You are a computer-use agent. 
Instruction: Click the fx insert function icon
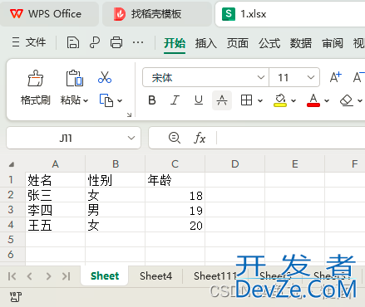click(x=200, y=138)
